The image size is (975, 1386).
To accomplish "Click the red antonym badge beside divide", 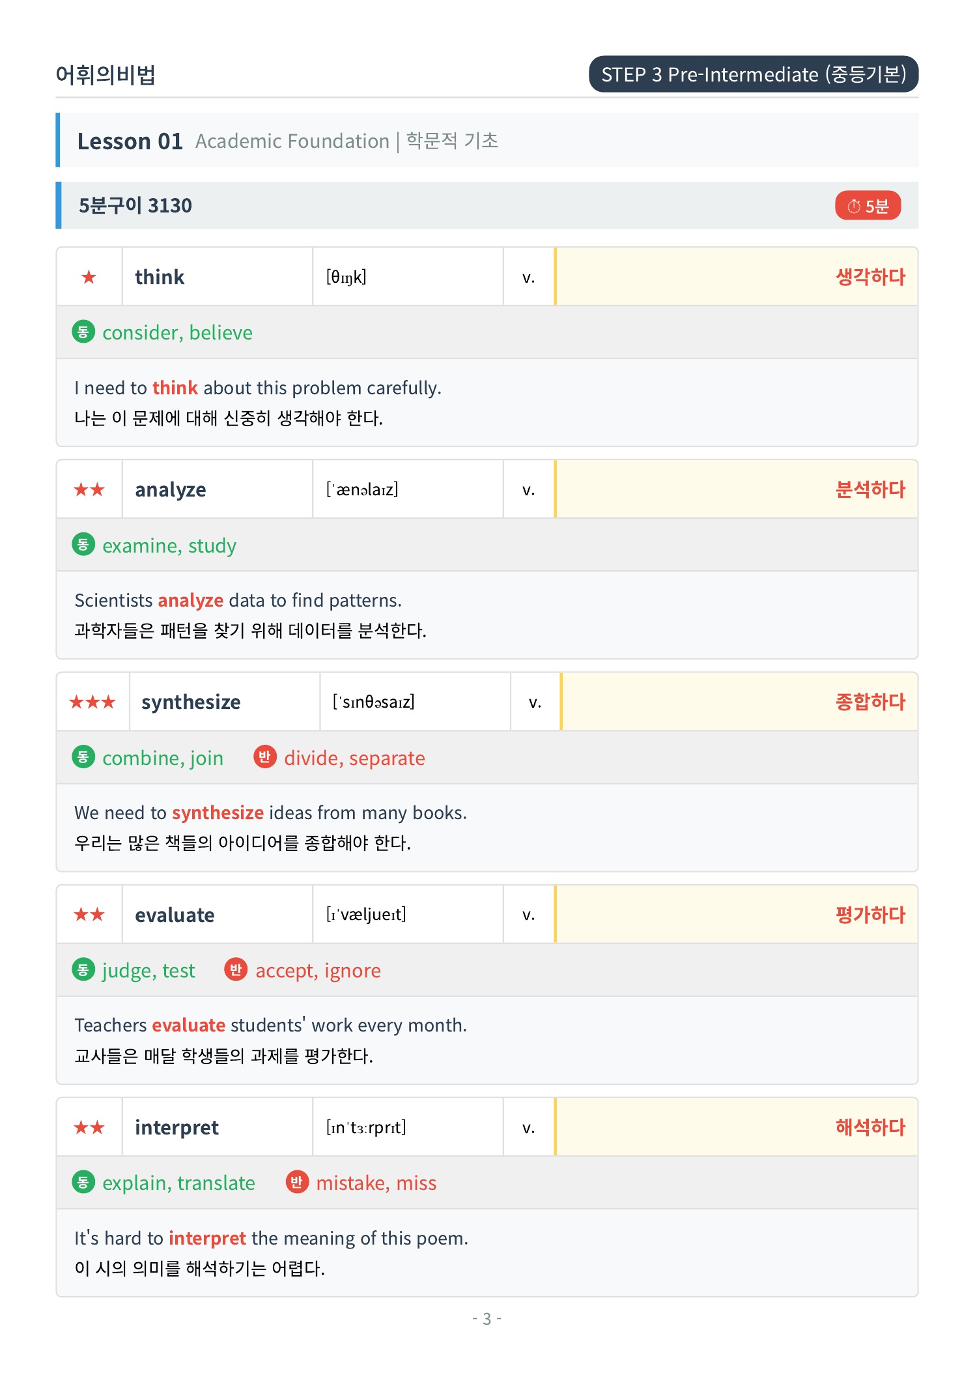I will click(x=264, y=757).
